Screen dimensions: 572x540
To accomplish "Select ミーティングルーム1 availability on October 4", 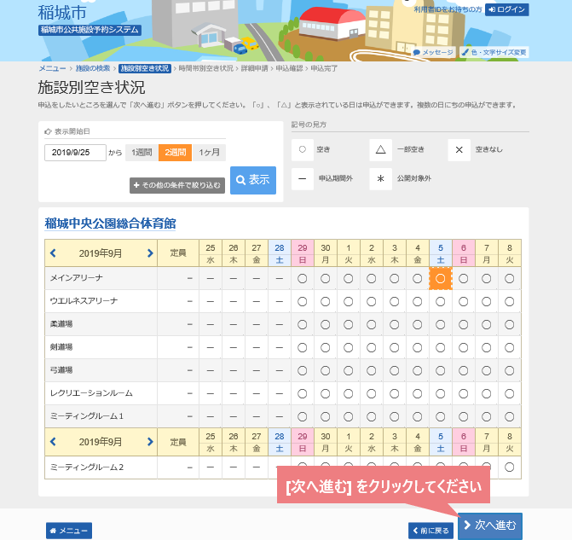I will pos(418,416).
